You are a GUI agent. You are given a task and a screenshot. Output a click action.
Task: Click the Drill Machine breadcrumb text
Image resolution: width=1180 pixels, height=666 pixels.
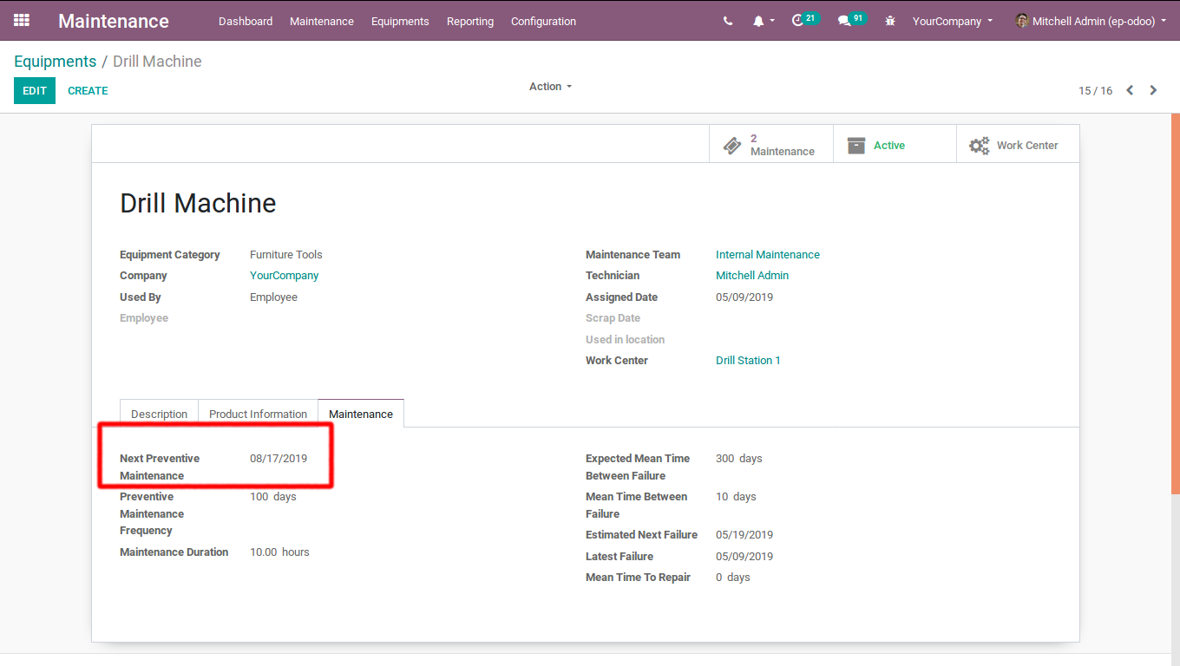(157, 62)
